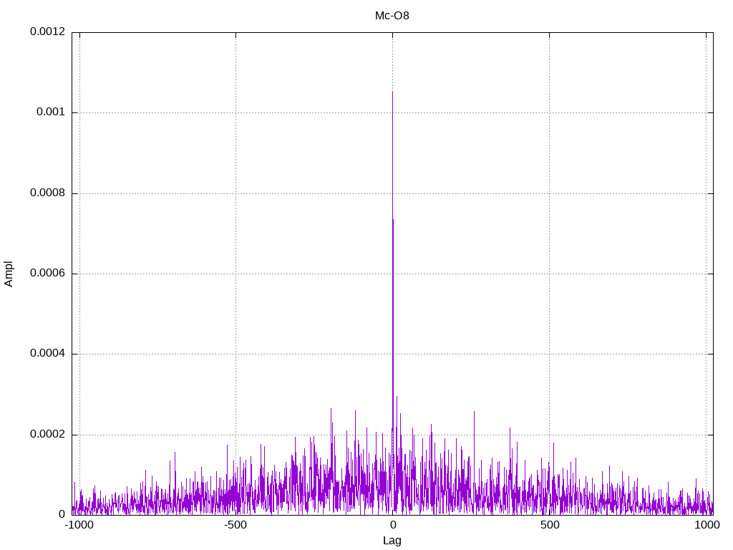Click the x-axis tick value -1000

79,525
